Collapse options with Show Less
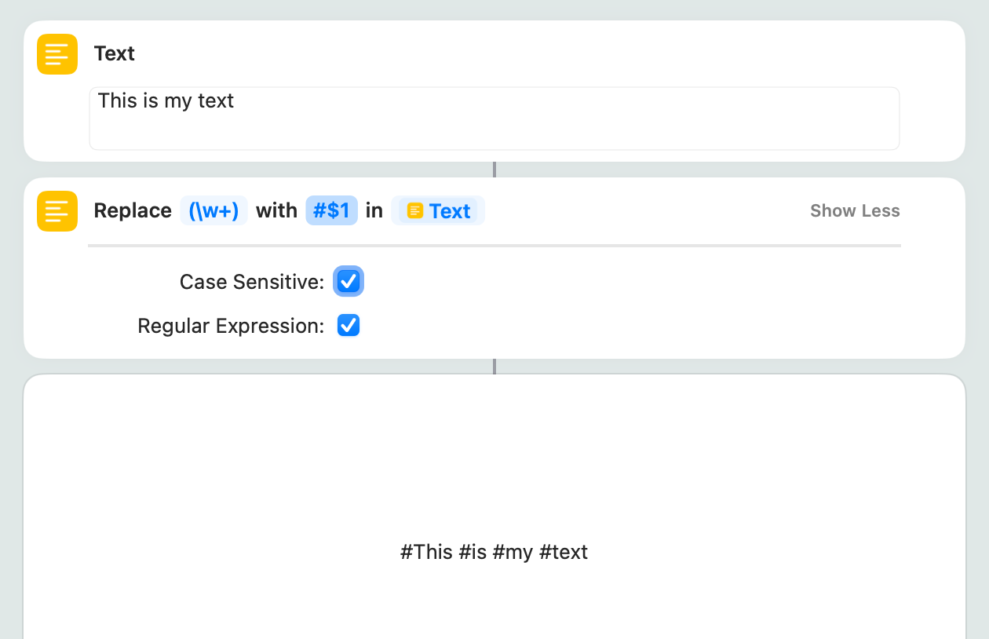 click(x=855, y=210)
